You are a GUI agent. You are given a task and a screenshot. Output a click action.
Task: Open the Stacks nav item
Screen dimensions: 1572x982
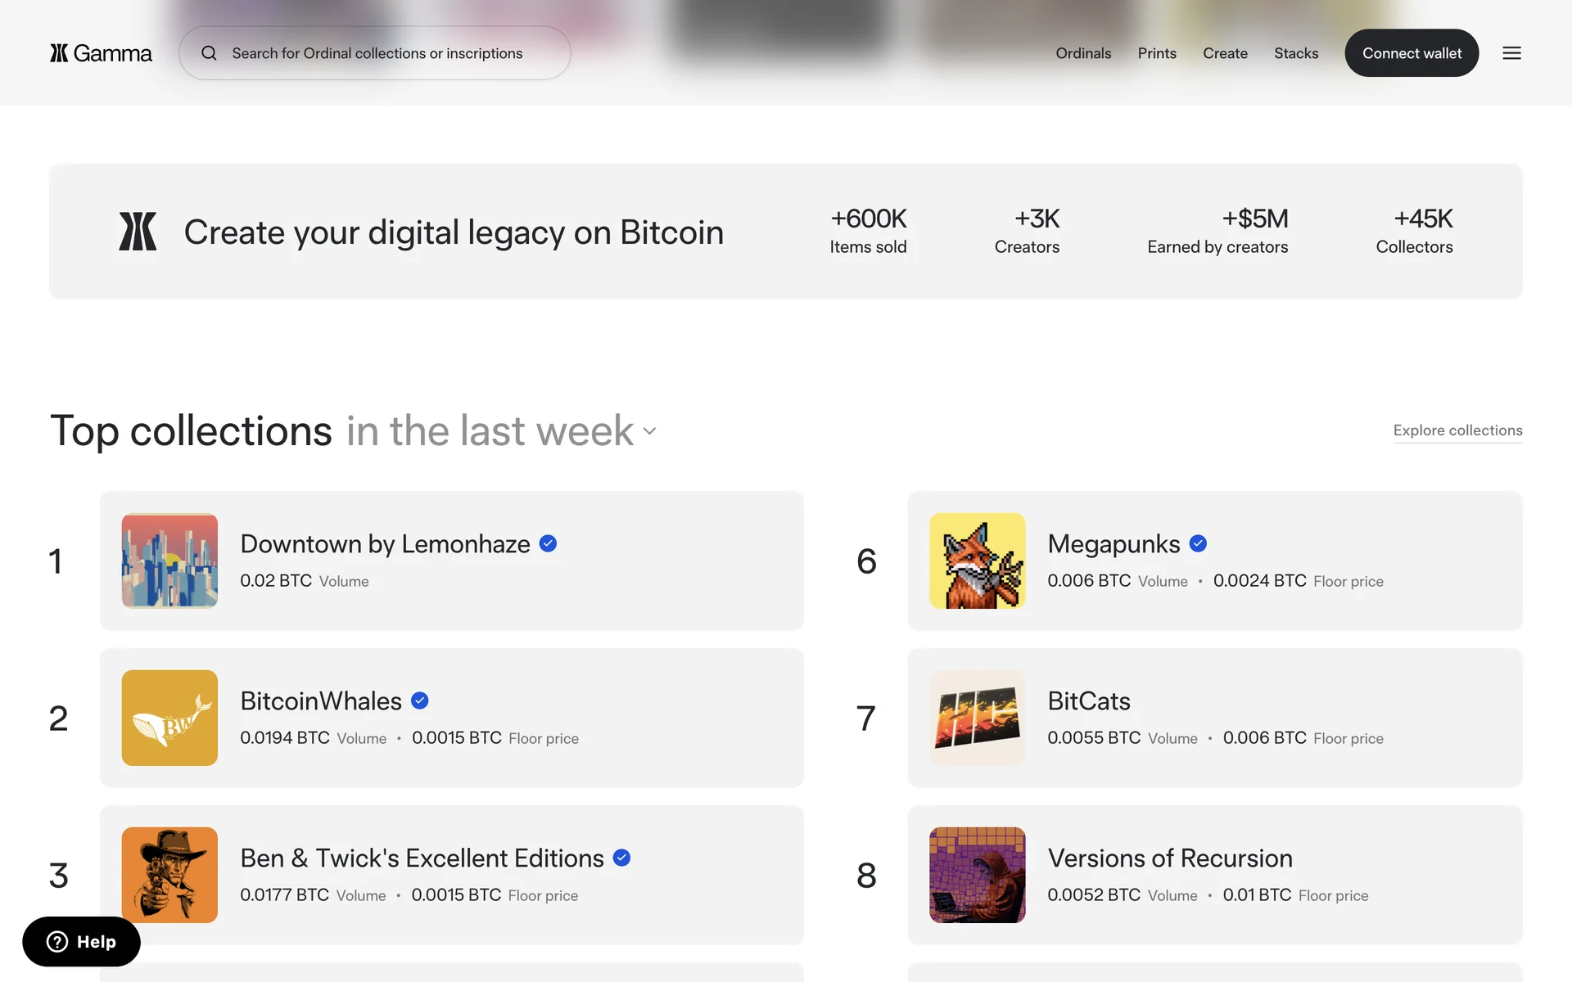pyautogui.click(x=1296, y=53)
